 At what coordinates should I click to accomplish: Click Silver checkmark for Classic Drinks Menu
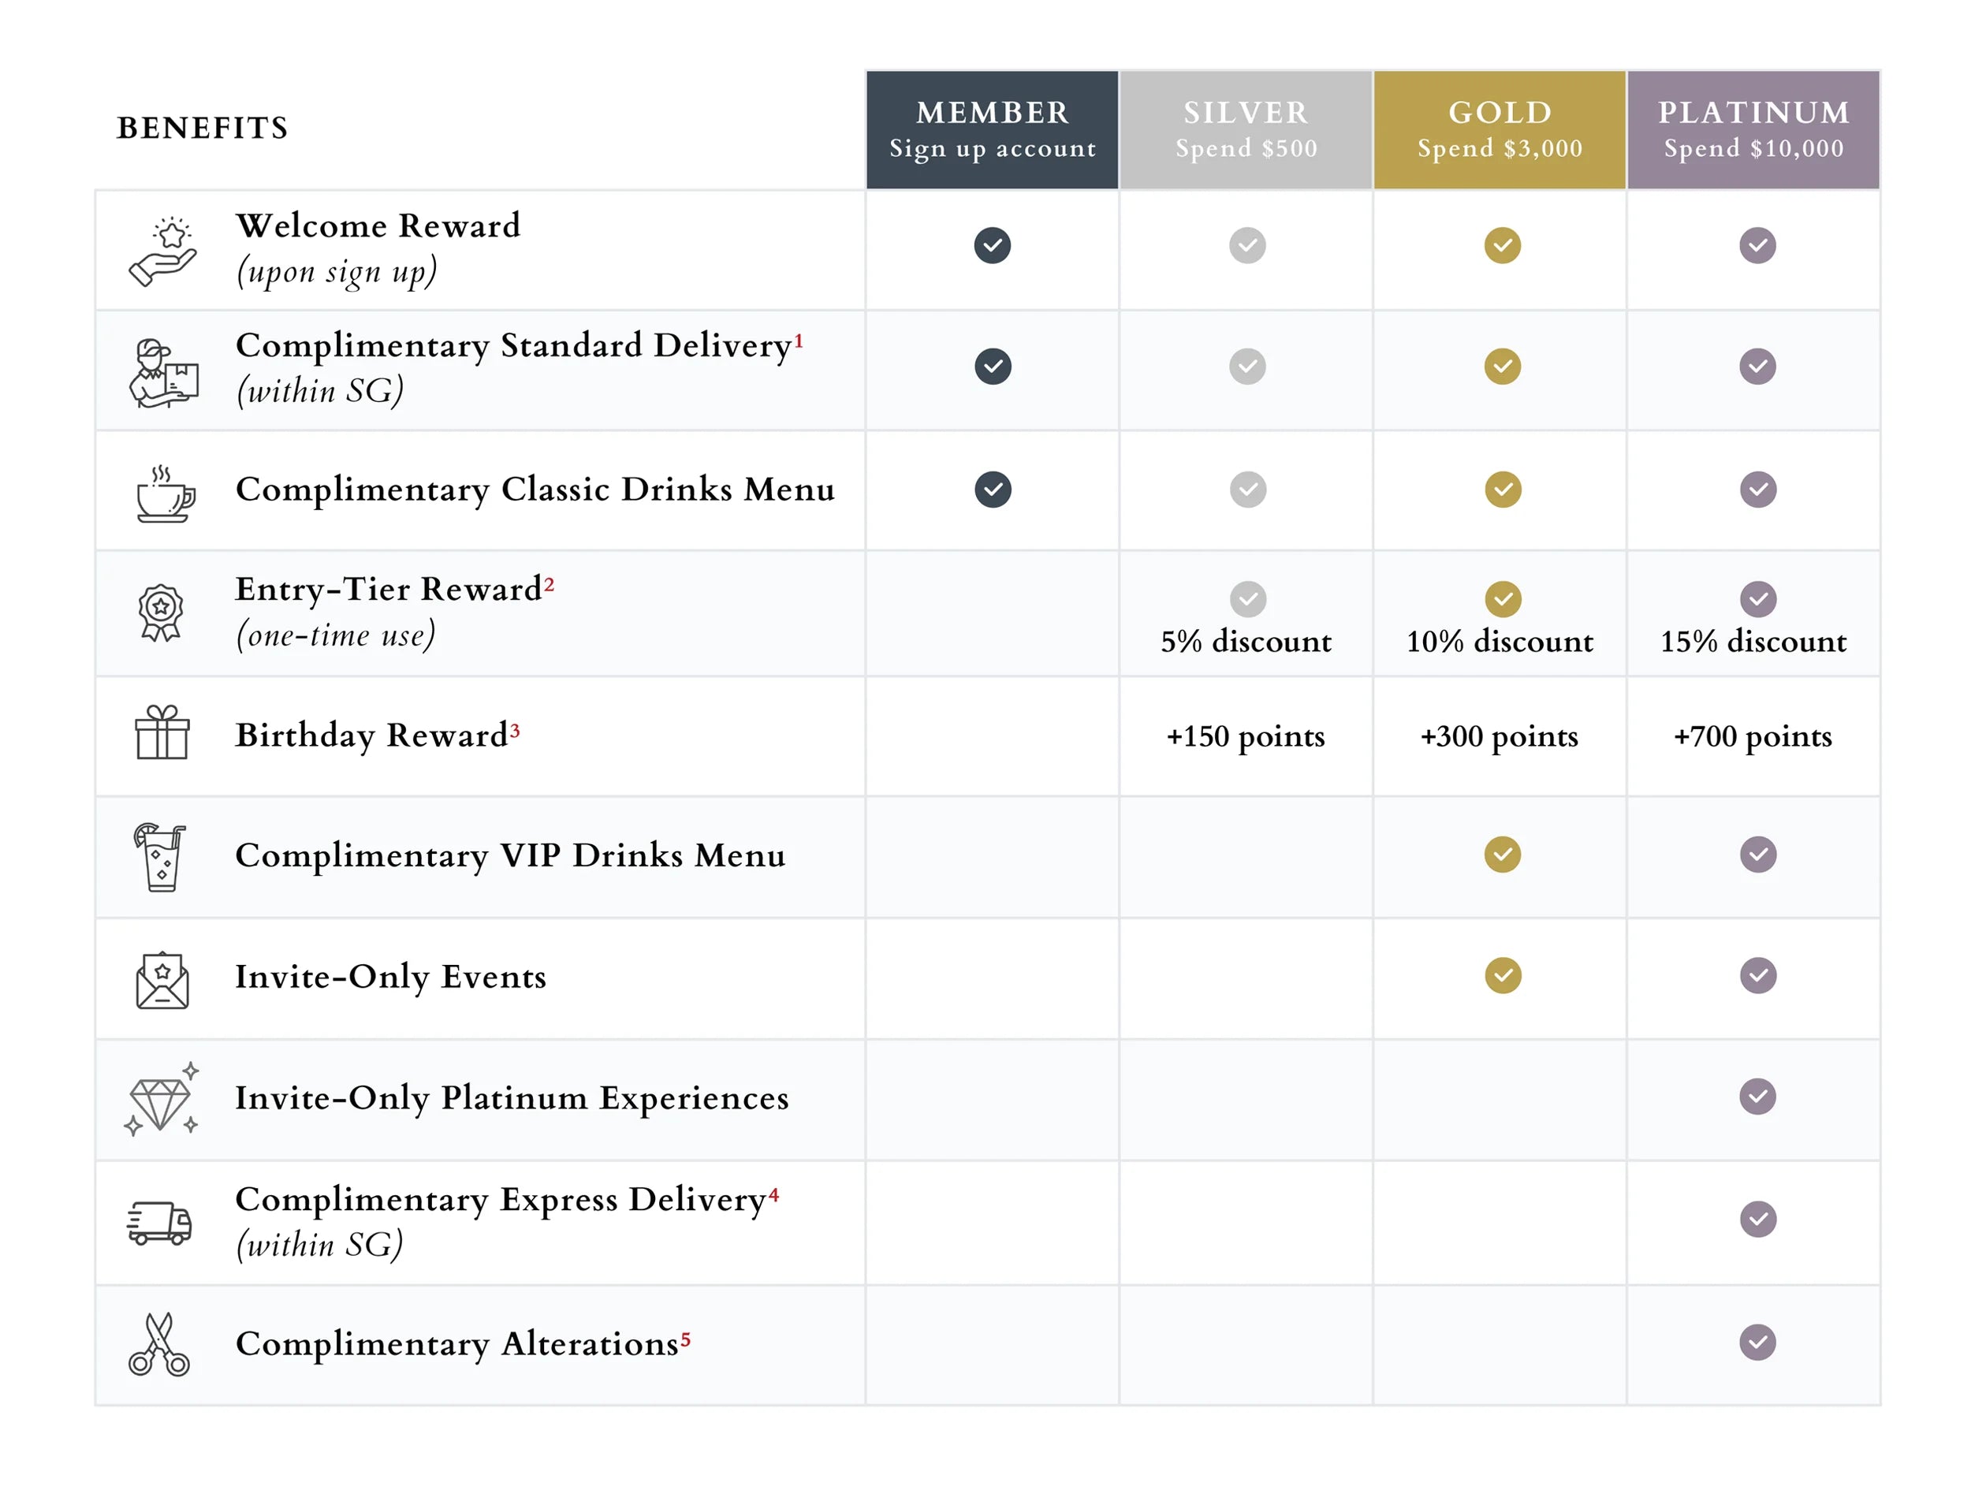point(1247,490)
